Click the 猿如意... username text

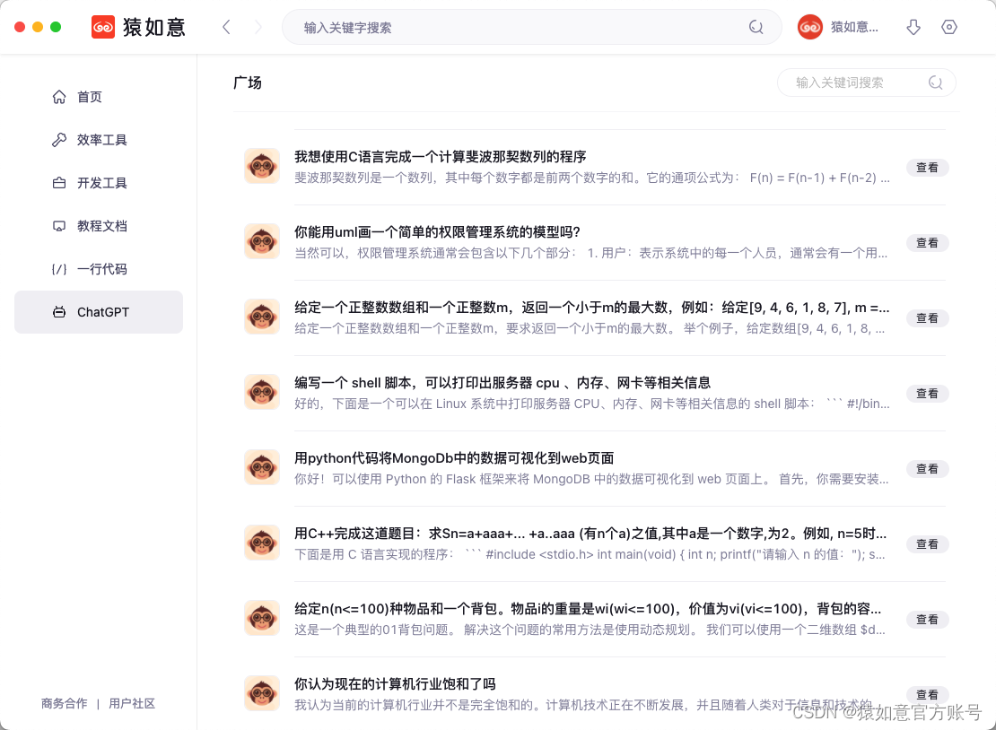coord(854,27)
